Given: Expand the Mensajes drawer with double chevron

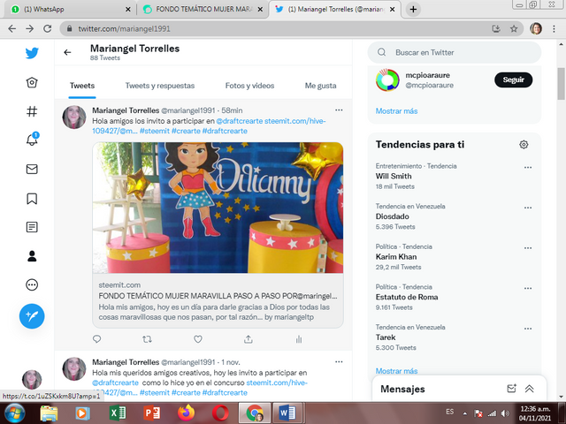Looking at the screenshot, I should coord(529,389).
